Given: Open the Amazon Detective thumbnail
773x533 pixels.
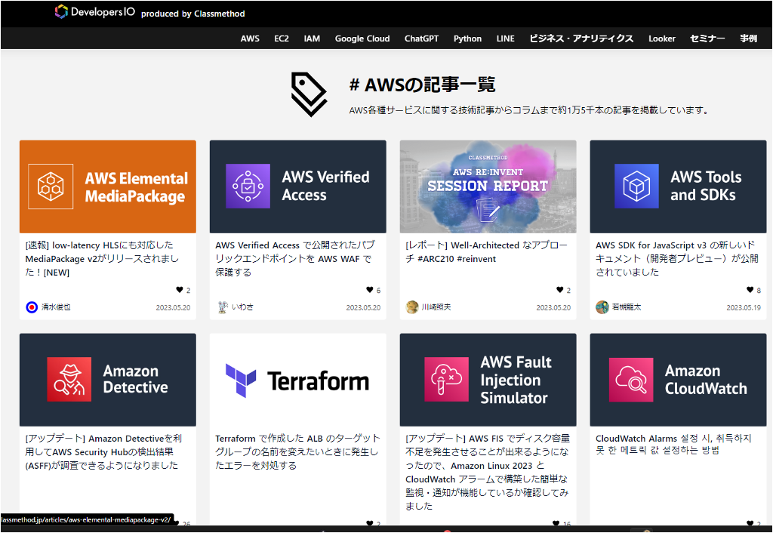Looking at the screenshot, I should point(108,380).
